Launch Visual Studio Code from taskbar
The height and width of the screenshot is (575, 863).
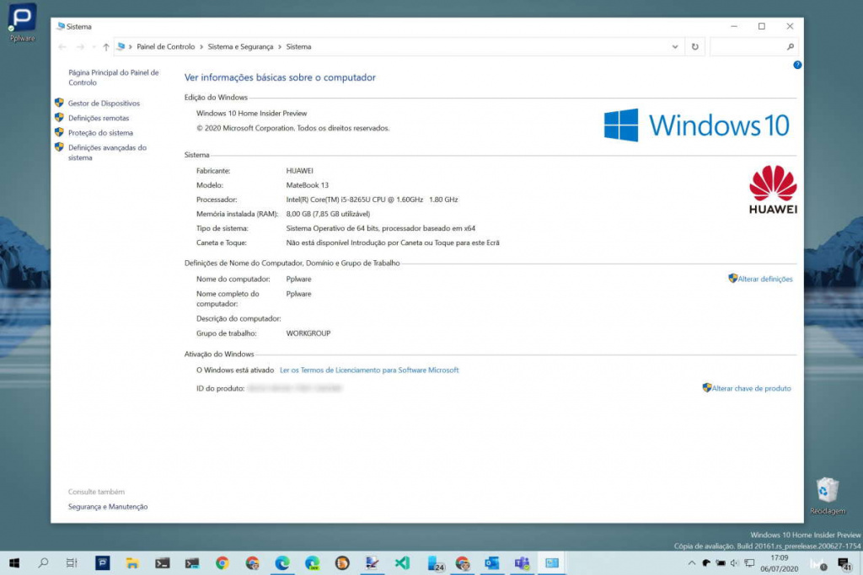[x=402, y=563]
